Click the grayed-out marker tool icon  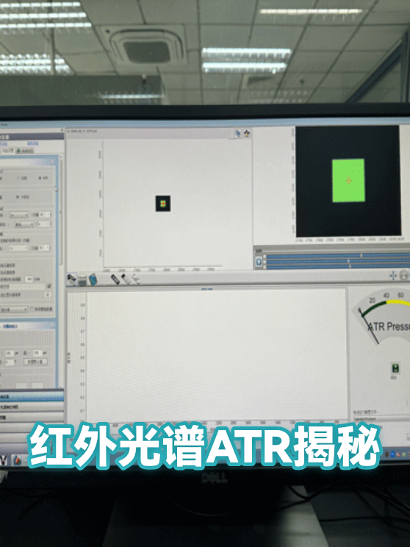point(136,279)
